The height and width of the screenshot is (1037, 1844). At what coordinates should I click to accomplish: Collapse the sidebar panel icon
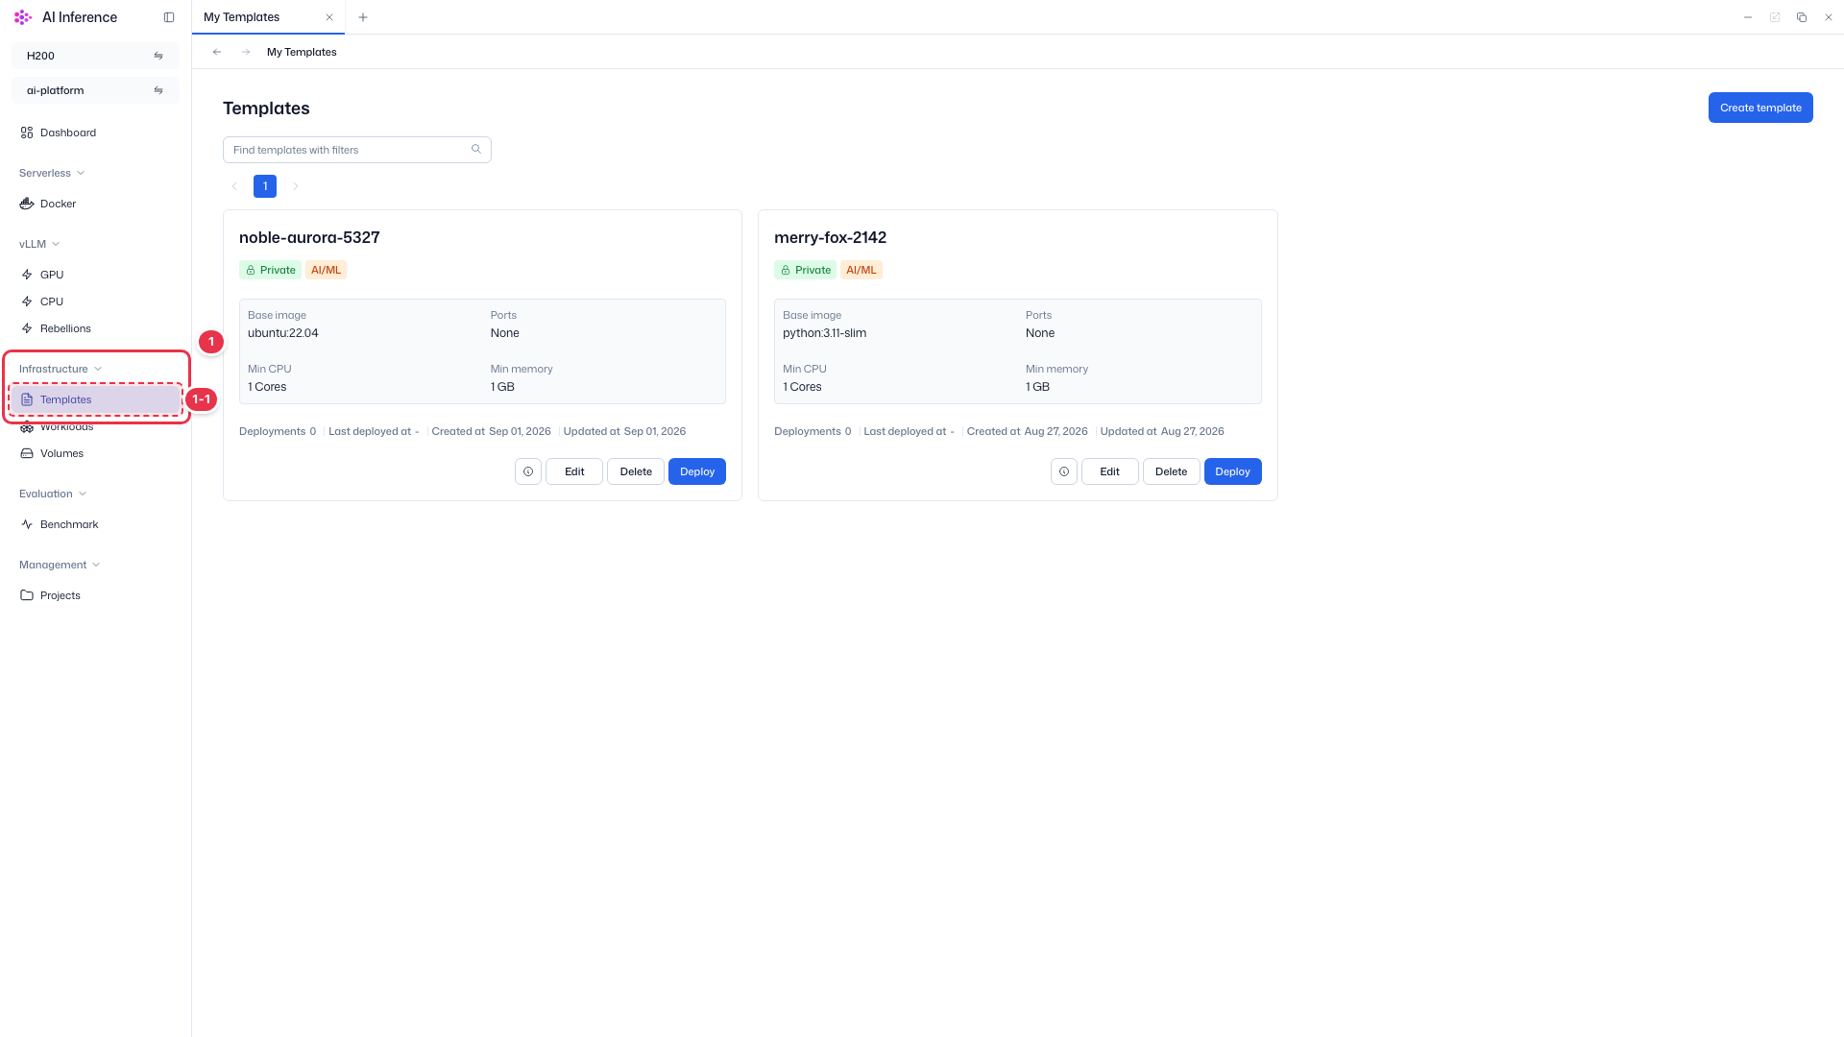pos(169,17)
